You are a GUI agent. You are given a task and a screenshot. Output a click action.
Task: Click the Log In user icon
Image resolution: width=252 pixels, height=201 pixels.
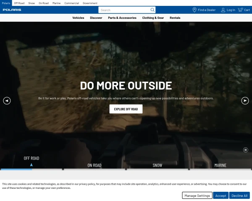(223, 10)
